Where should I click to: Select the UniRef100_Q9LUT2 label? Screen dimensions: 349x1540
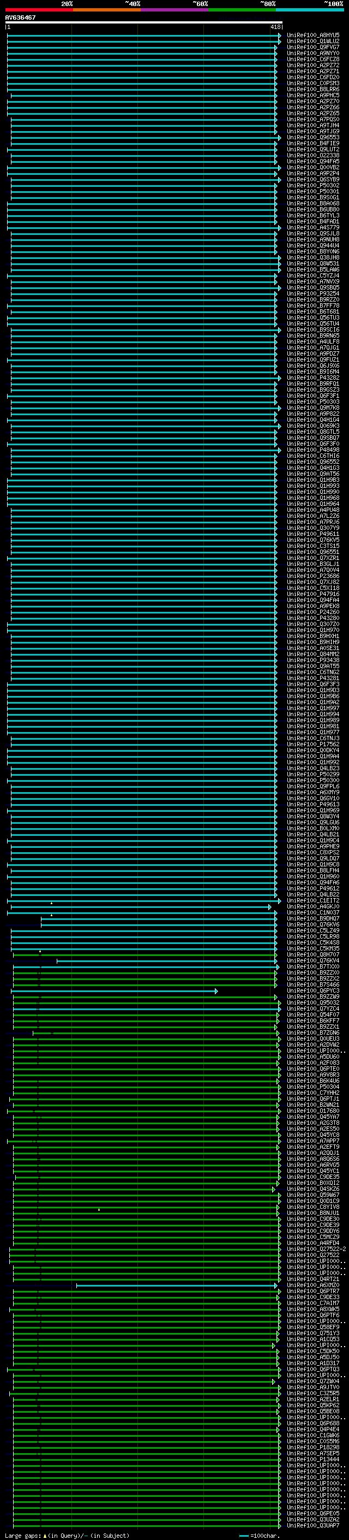click(x=312, y=150)
